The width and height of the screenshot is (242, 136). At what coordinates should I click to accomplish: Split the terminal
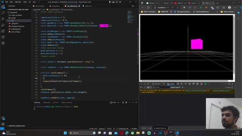pos(123,102)
